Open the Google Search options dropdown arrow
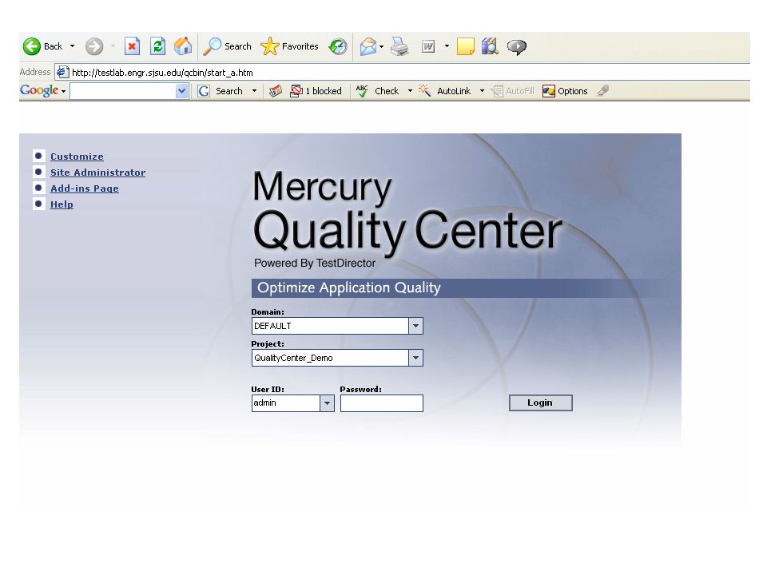Image resolution: width=767 pixels, height=575 pixels. pos(254,91)
